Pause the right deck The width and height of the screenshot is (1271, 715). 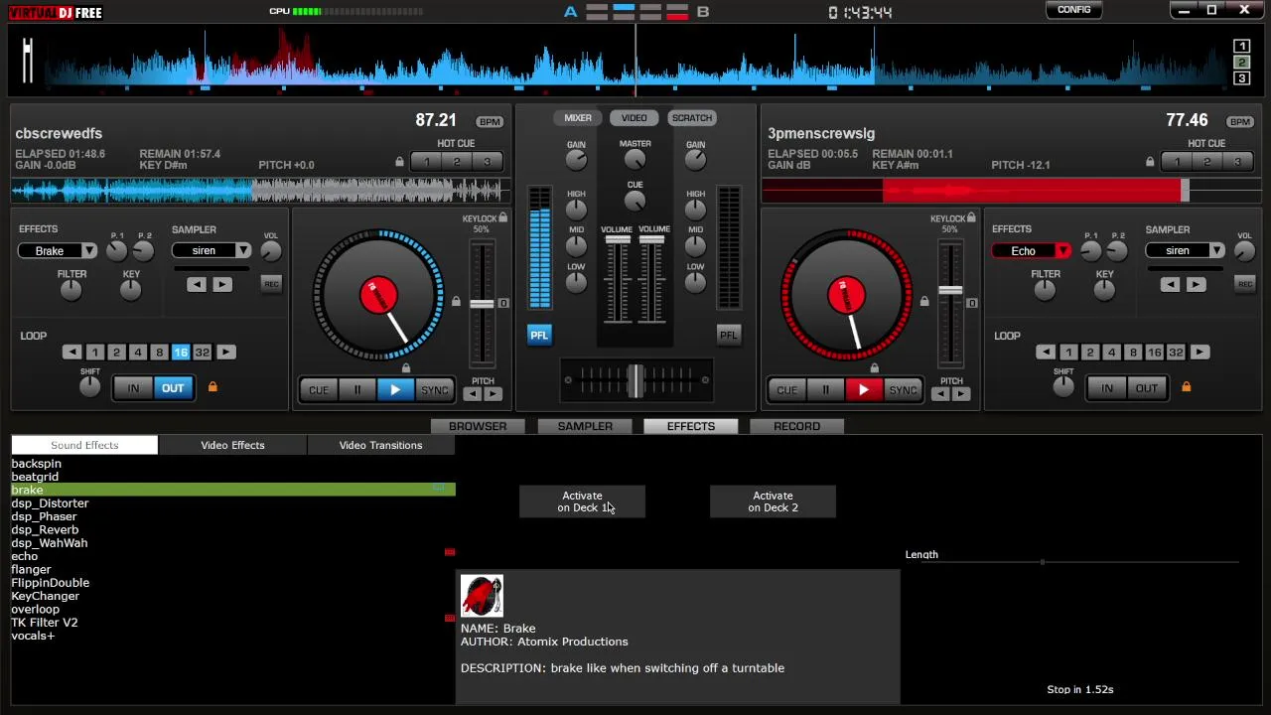coord(825,390)
